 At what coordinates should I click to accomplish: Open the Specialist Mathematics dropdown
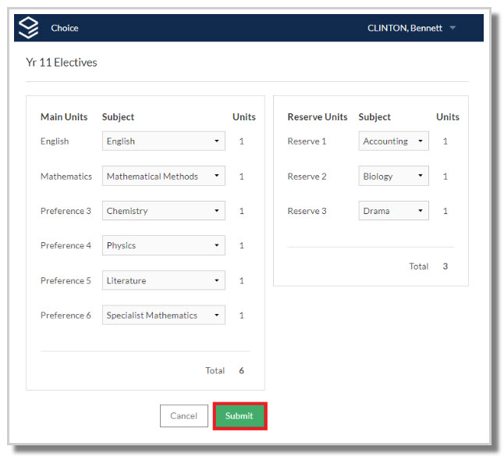164,315
